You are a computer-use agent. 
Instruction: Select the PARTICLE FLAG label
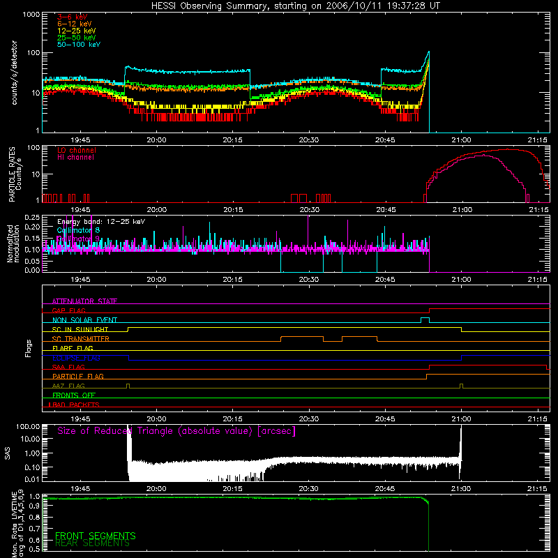click(78, 377)
